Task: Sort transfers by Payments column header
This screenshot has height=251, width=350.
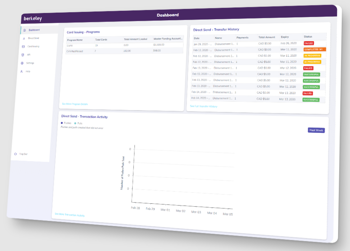Action: click(x=242, y=38)
